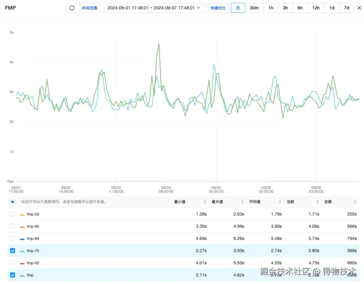Select the 无 compare option
Screen dimensions: 364x284
click(x=238, y=8)
